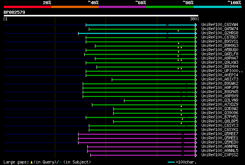Select the purple ~60% legend segment
This screenshot has height=165, width=245.
coord(122,7)
